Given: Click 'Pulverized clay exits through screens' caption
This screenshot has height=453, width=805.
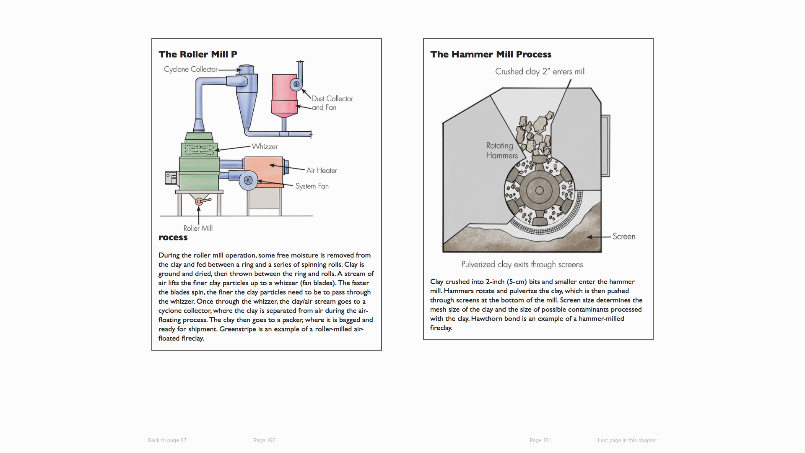Looking at the screenshot, I should coord(522,264).
